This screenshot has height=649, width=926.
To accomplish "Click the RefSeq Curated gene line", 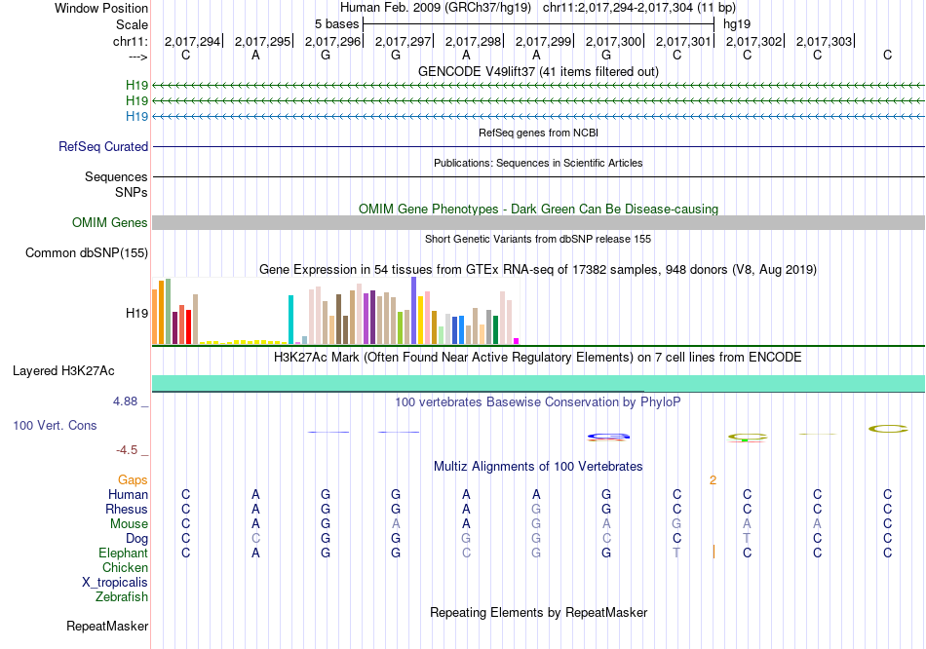I will [538, 146].
